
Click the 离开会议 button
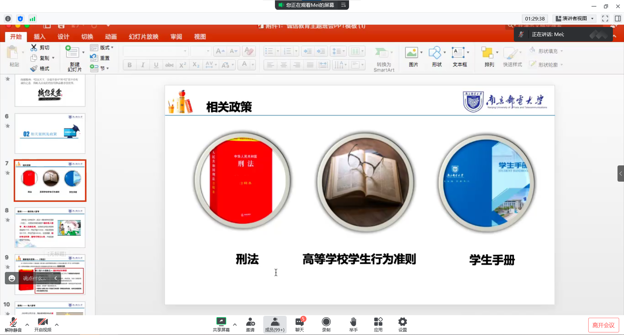(603, 325)
